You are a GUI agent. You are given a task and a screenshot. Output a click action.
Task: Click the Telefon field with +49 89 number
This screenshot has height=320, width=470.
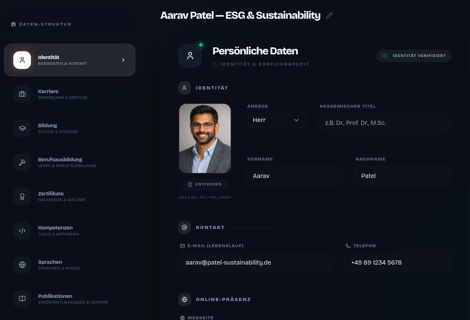point(398,263)
